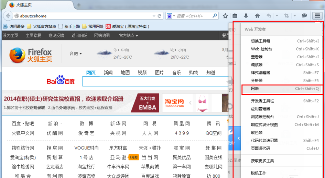Screen dimensions: 325x178
Task: Switch to the 视频 search tab
Action: (x=142, y=73)
